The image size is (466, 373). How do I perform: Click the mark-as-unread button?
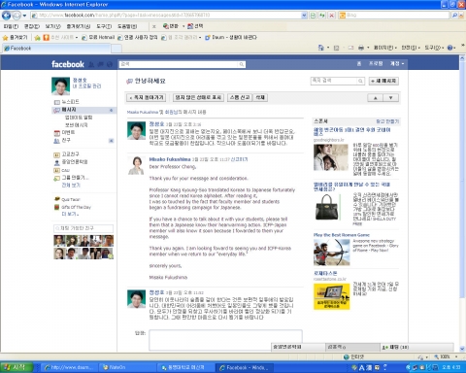tap(198, 97)
